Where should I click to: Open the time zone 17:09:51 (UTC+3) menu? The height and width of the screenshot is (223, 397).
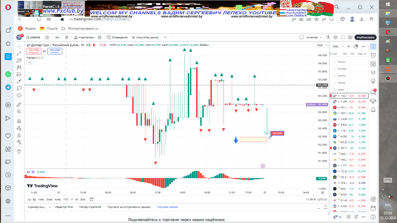pos(316,199)
